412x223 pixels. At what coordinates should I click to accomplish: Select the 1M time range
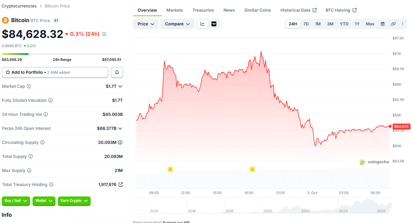318,24
